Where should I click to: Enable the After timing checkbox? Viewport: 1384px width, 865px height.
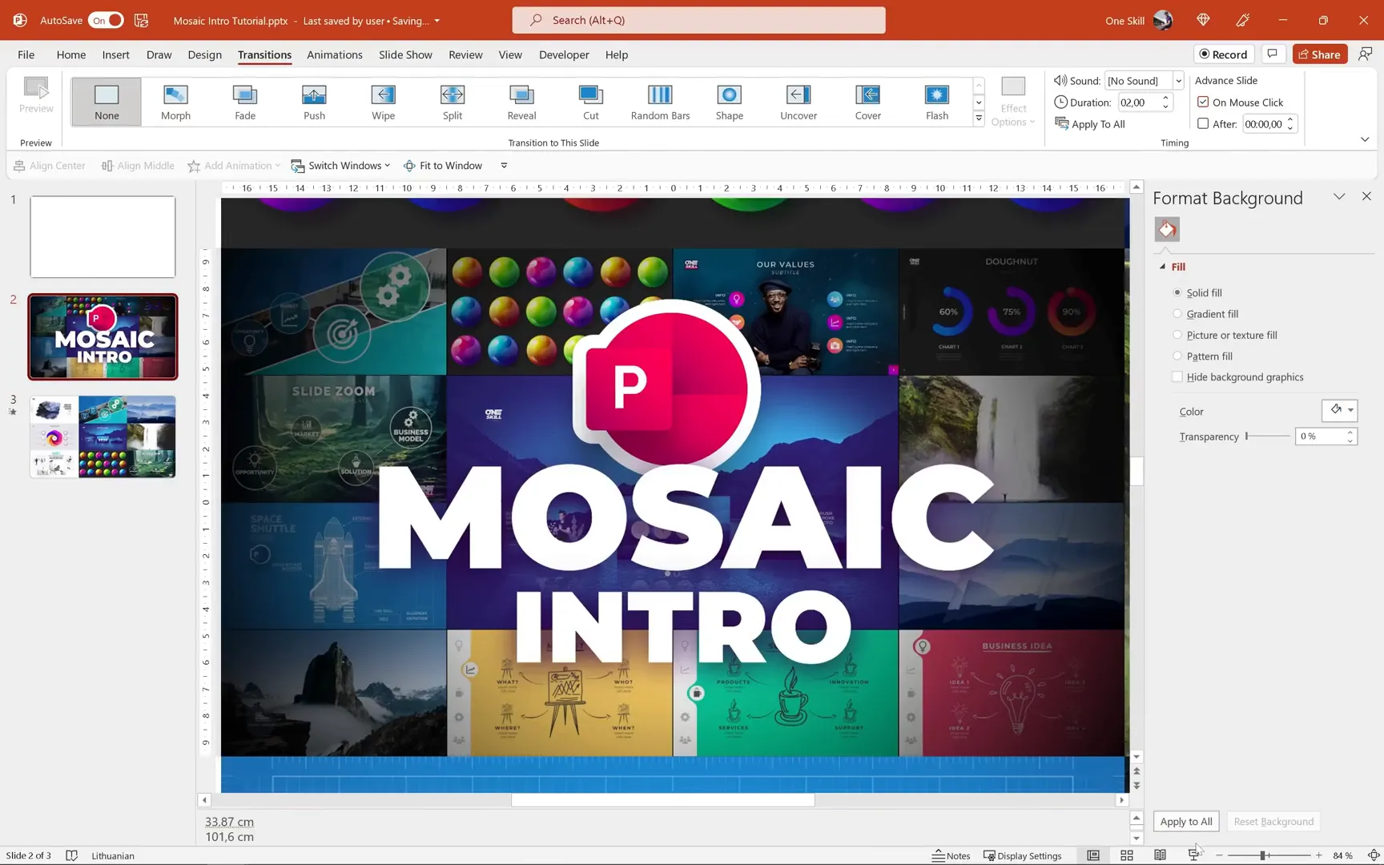tap(1203, 124)
